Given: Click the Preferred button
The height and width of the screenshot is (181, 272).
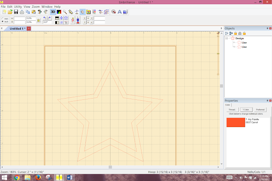Looking at the screenshot, I should click(x=260, y=110).
